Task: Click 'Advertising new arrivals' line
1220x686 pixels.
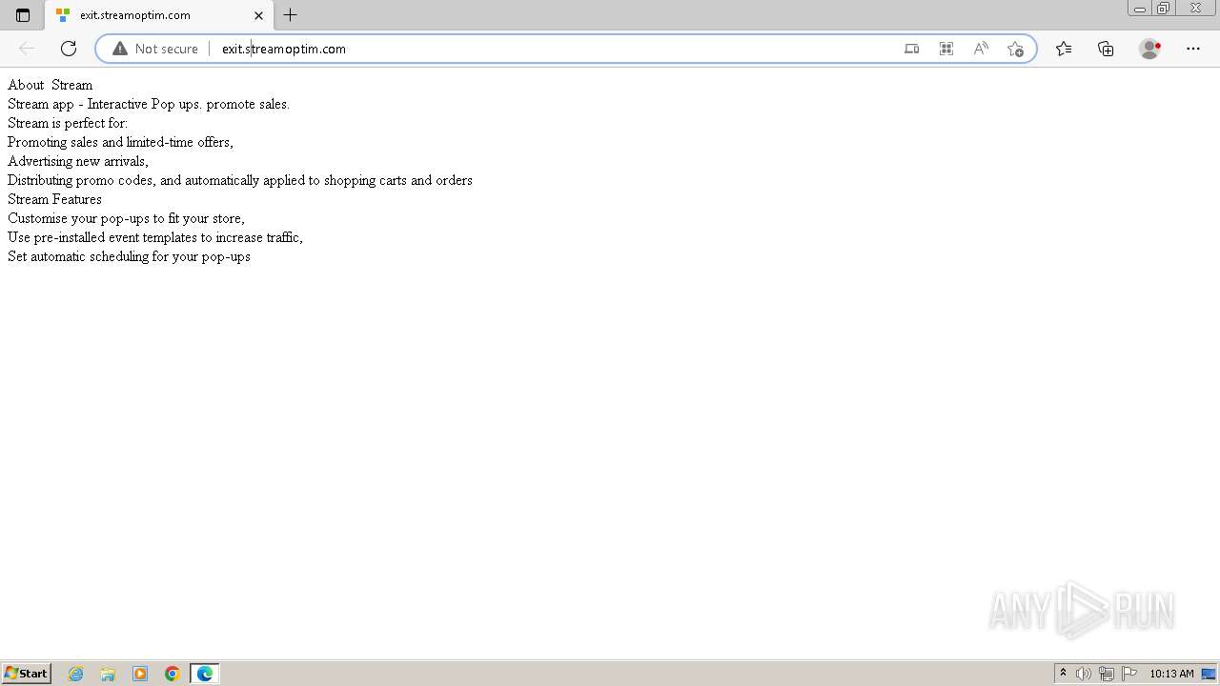Action: [x=78, y=161]
